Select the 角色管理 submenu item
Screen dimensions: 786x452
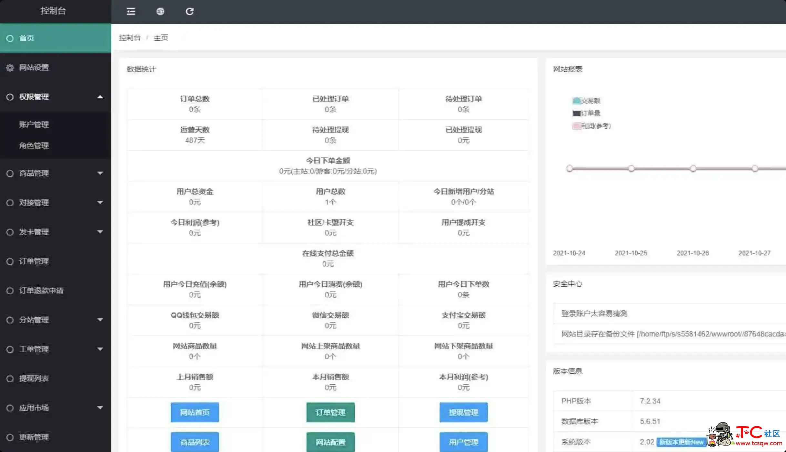coord(34,145)
